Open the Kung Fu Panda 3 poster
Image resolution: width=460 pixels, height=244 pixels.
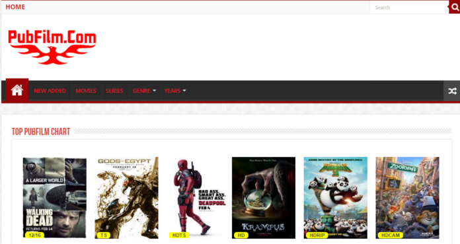[335, 197]
